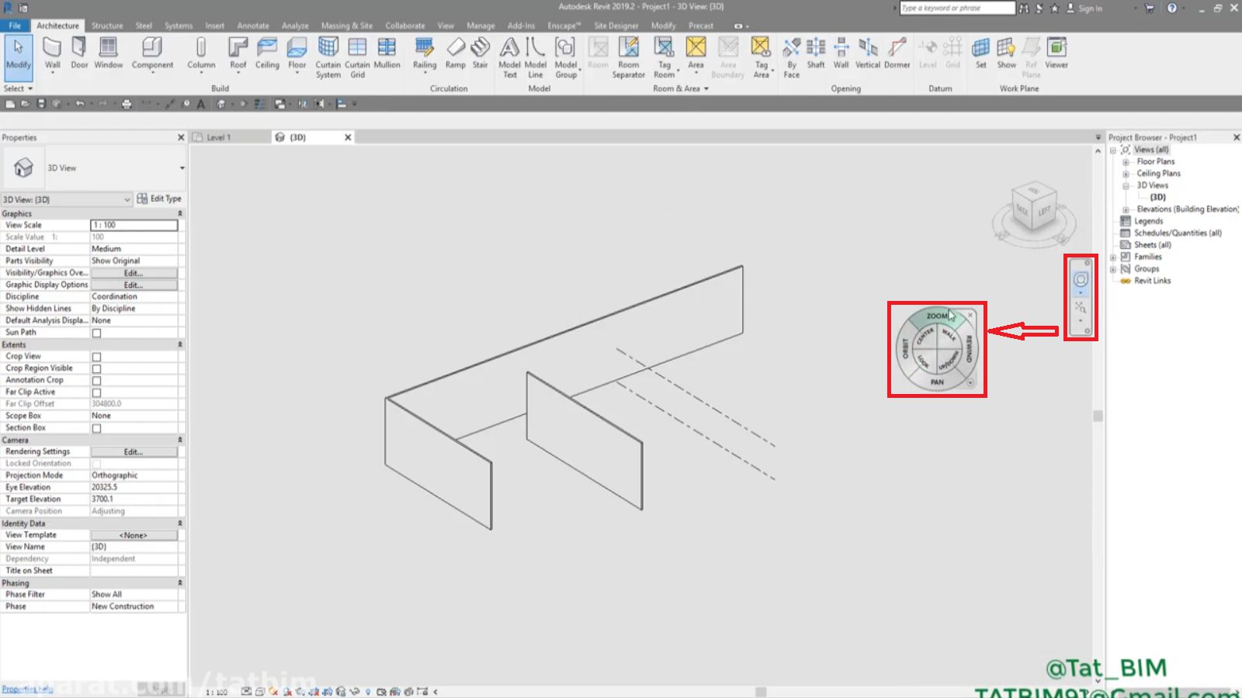Click Edit for Rendering Settings

pos(134,452)
